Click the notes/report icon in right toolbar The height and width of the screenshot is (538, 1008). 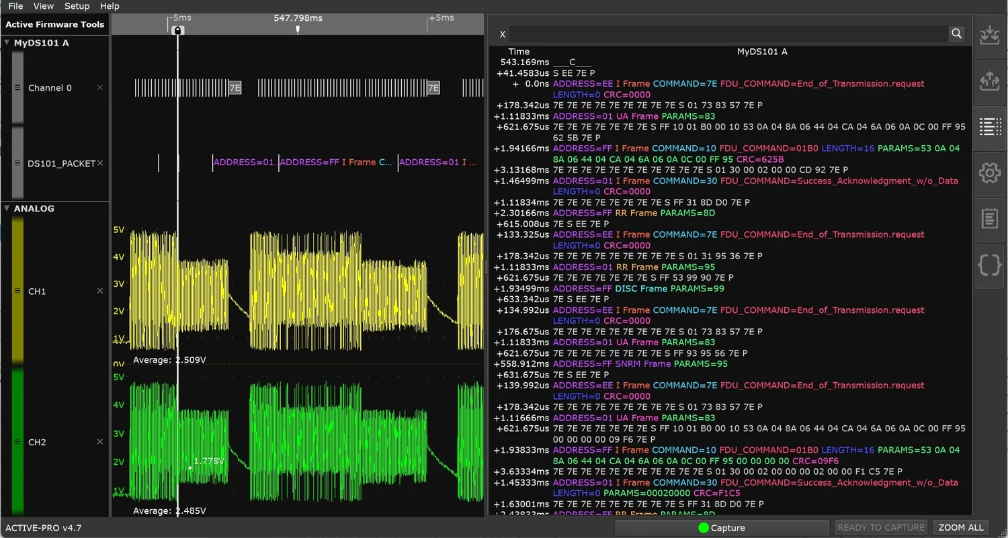coord(989,219)
